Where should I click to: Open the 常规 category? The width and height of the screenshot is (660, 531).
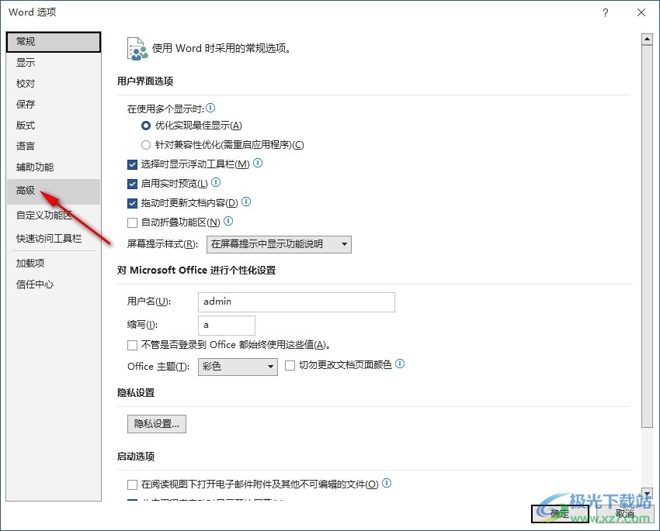point(54,42)
